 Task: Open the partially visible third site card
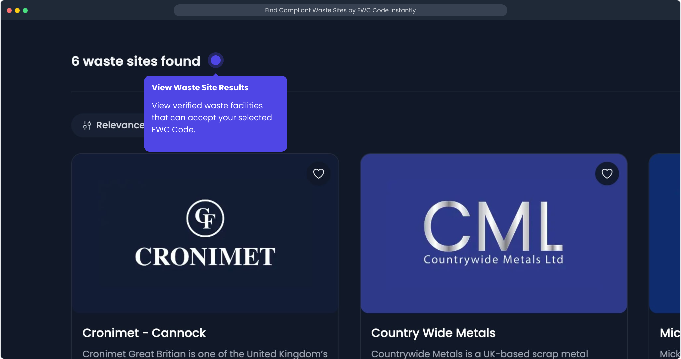(665, 233)
